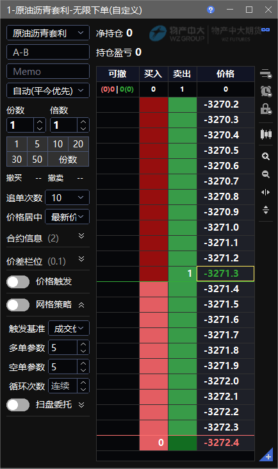Toggle the 扫盘委托 switch
The image size is (278, 469).
[18, 405]
